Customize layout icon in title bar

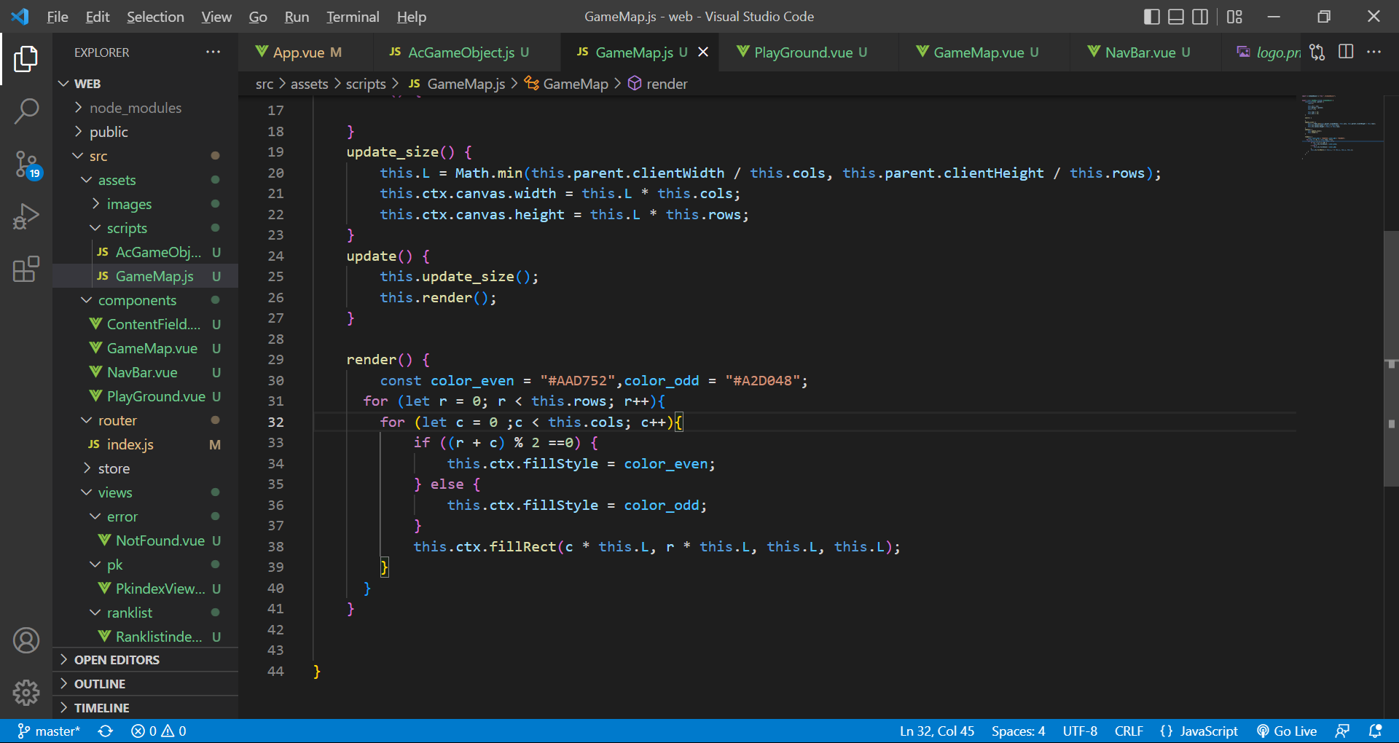pos(1234,16)
